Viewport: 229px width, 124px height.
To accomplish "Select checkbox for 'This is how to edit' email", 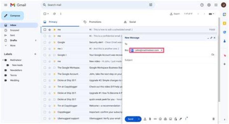I will [45, 30].
